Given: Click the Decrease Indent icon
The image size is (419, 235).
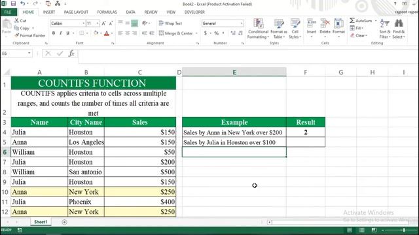Looking at the screenshot, I should pos(144,33).
